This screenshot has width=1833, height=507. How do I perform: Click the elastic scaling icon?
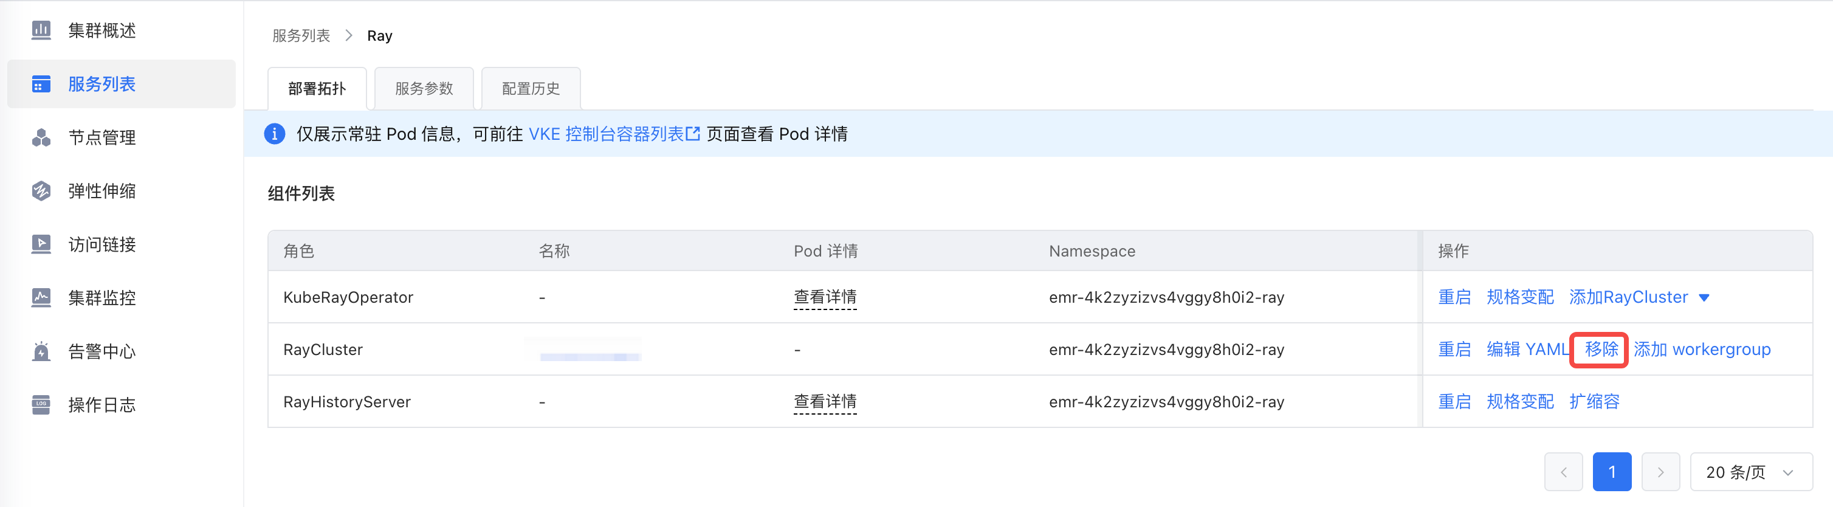(x=41, y=191)
